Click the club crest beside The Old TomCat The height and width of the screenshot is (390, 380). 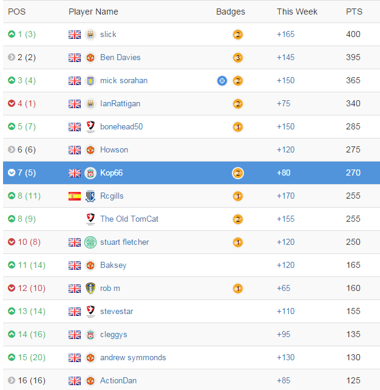click(x=90, y=219)
